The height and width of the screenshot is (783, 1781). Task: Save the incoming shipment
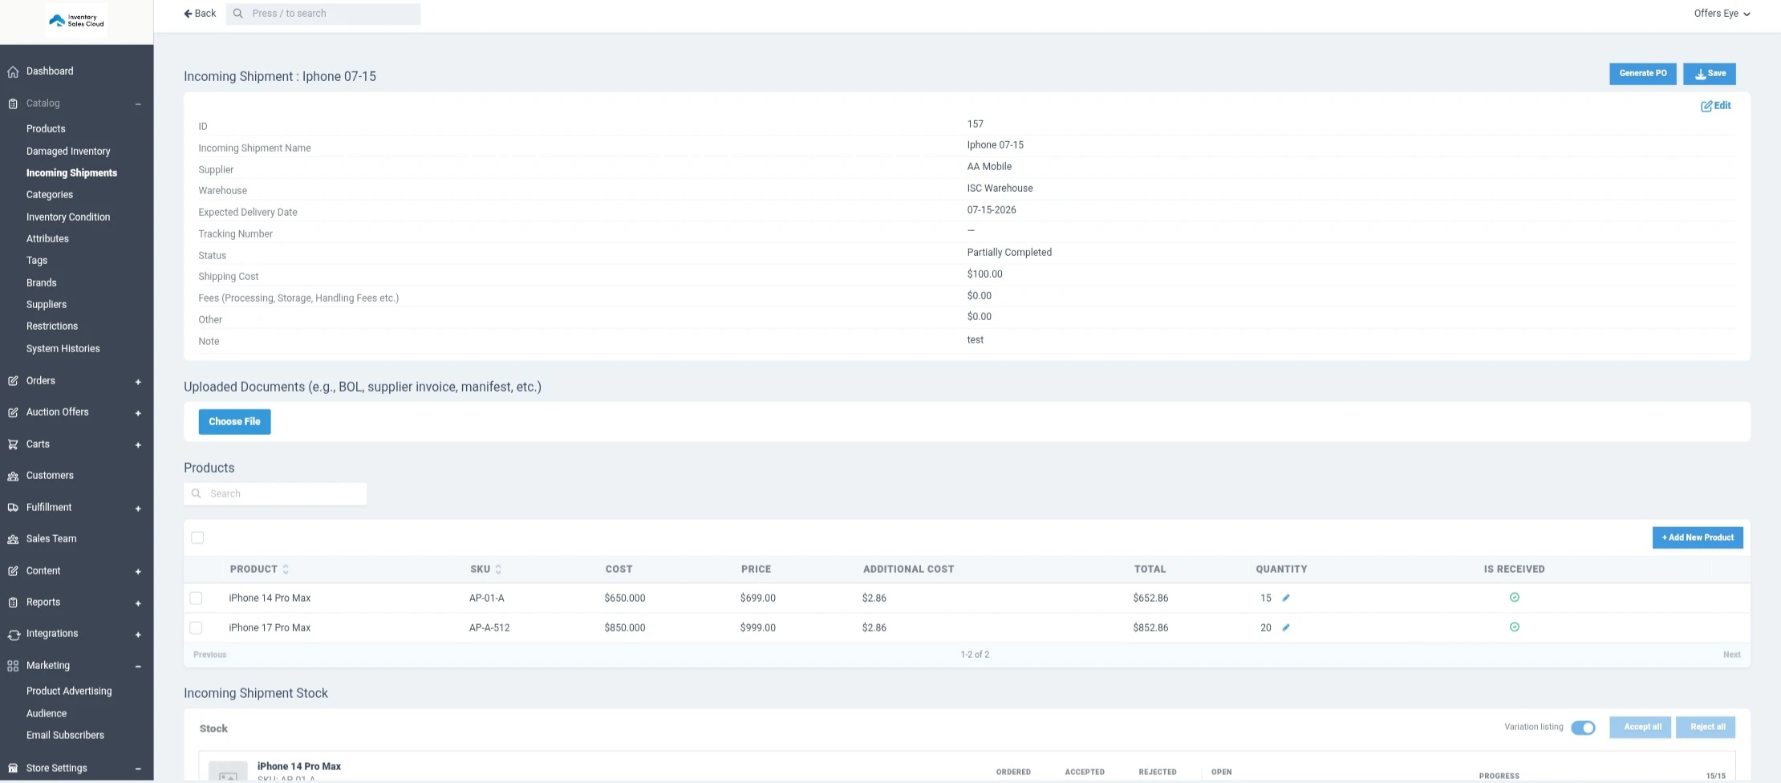(1710, 74)
